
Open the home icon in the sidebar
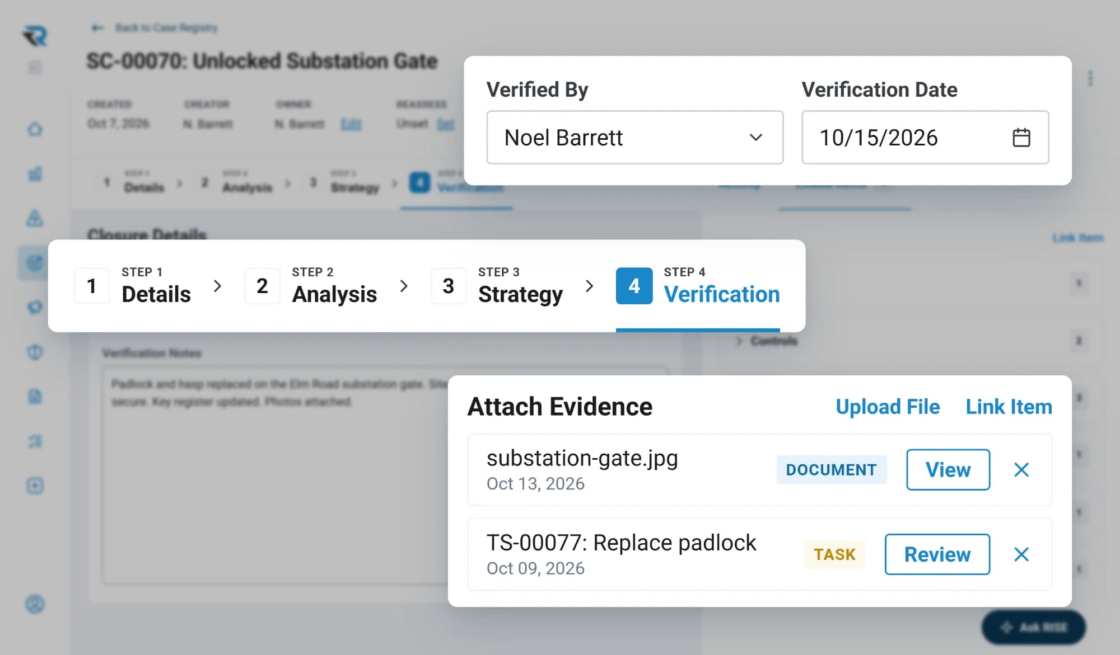[x=35, y=129]
